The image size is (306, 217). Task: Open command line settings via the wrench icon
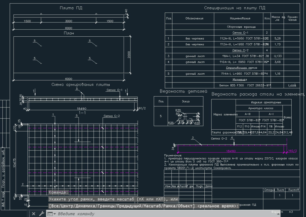(x=42, y=214)
